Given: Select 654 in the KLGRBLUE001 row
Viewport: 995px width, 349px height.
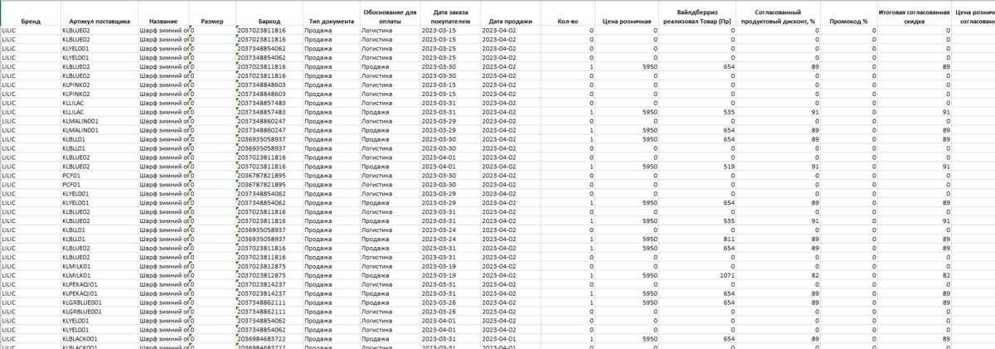Looking at the screenshot, I should click(x=697, y=303).
